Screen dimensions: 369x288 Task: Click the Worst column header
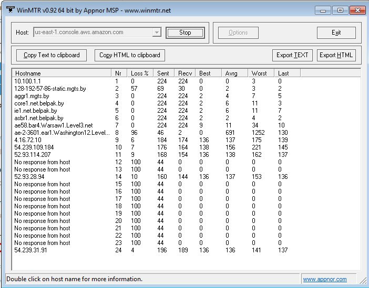tap(261, 73)
